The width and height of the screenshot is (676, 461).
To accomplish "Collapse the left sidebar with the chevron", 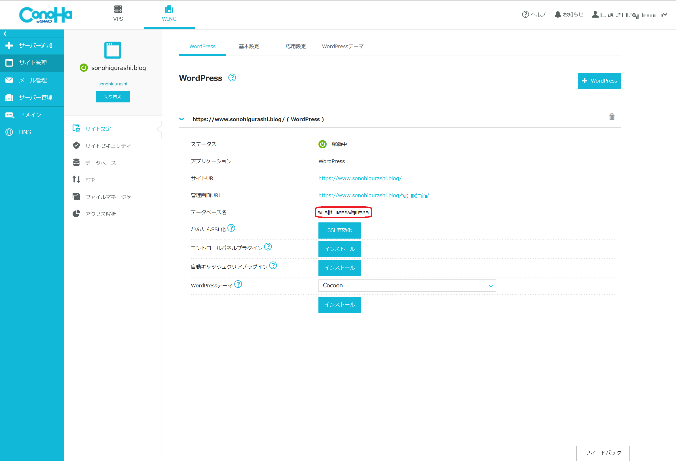I will [x=5, y=33].
